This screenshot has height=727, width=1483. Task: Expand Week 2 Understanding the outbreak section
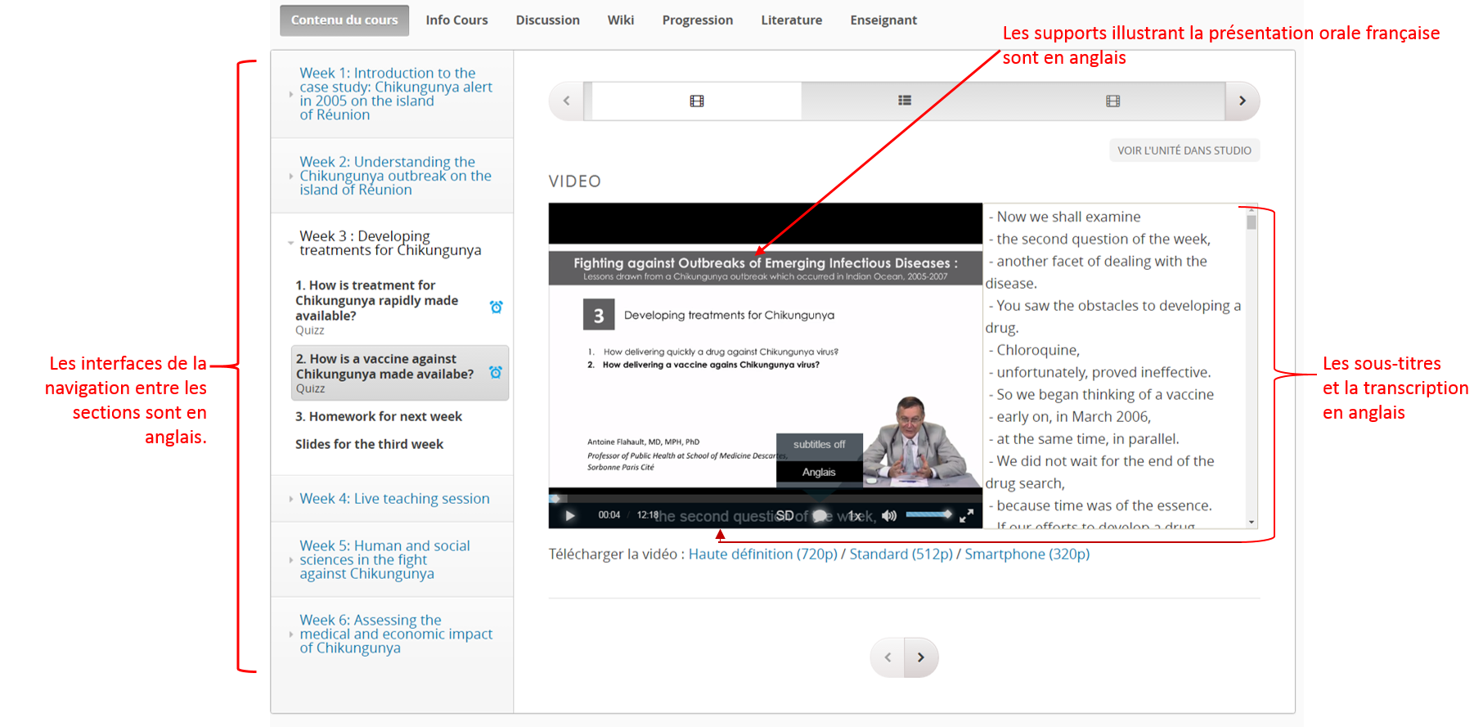(x=393, y=176)
